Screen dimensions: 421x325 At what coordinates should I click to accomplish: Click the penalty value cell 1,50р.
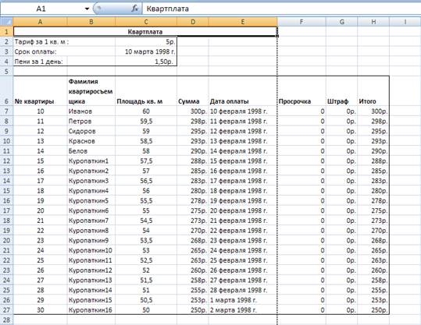coord(146,62)
